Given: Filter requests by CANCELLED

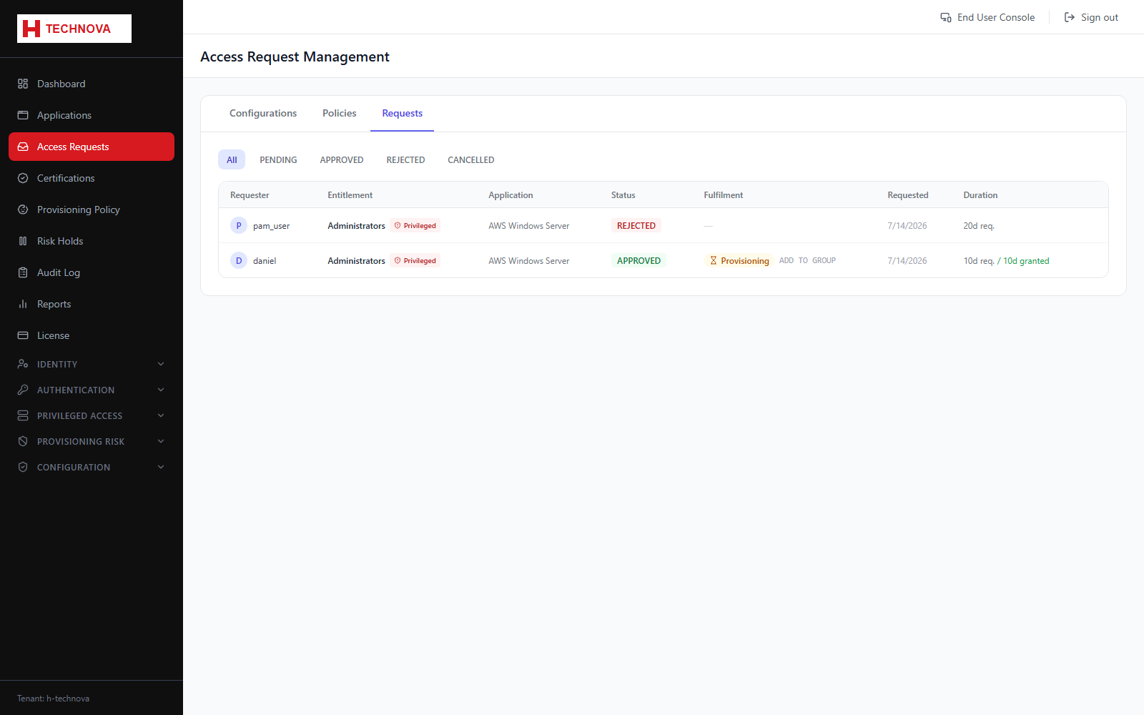Looking at the screenshot, I should (471, 159).
